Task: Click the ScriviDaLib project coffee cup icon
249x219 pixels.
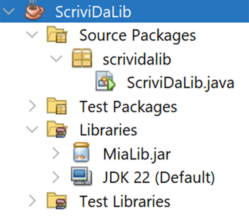Action: [35, 10]
